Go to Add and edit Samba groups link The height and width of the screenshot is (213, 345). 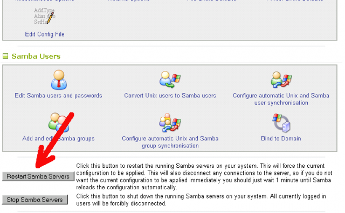[58, 139]
